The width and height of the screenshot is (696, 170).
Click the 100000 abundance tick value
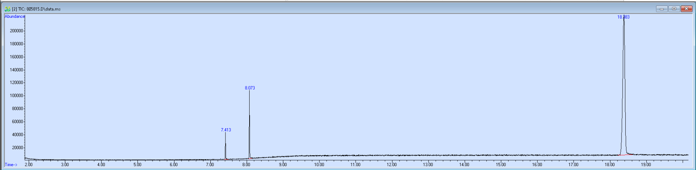17,96
